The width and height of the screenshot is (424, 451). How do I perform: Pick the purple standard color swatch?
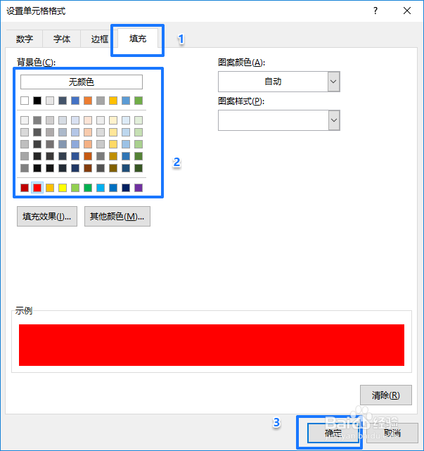(x=139, y=188)
